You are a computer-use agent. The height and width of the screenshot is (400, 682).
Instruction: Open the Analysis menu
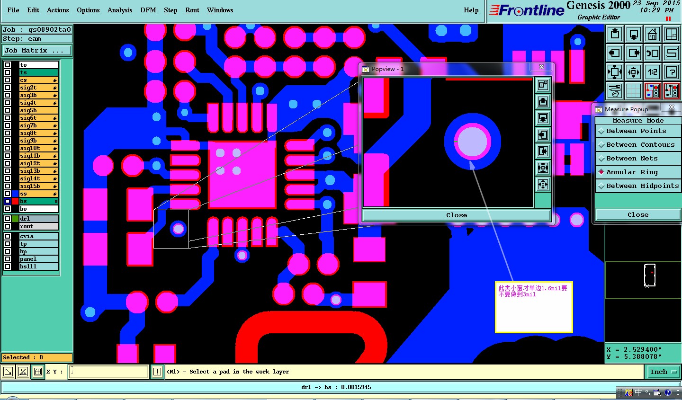120,10
